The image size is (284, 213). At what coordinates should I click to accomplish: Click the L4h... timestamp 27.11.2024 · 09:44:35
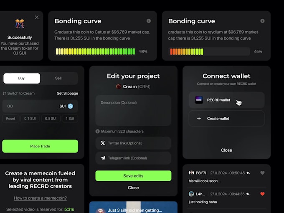[227, 194]
